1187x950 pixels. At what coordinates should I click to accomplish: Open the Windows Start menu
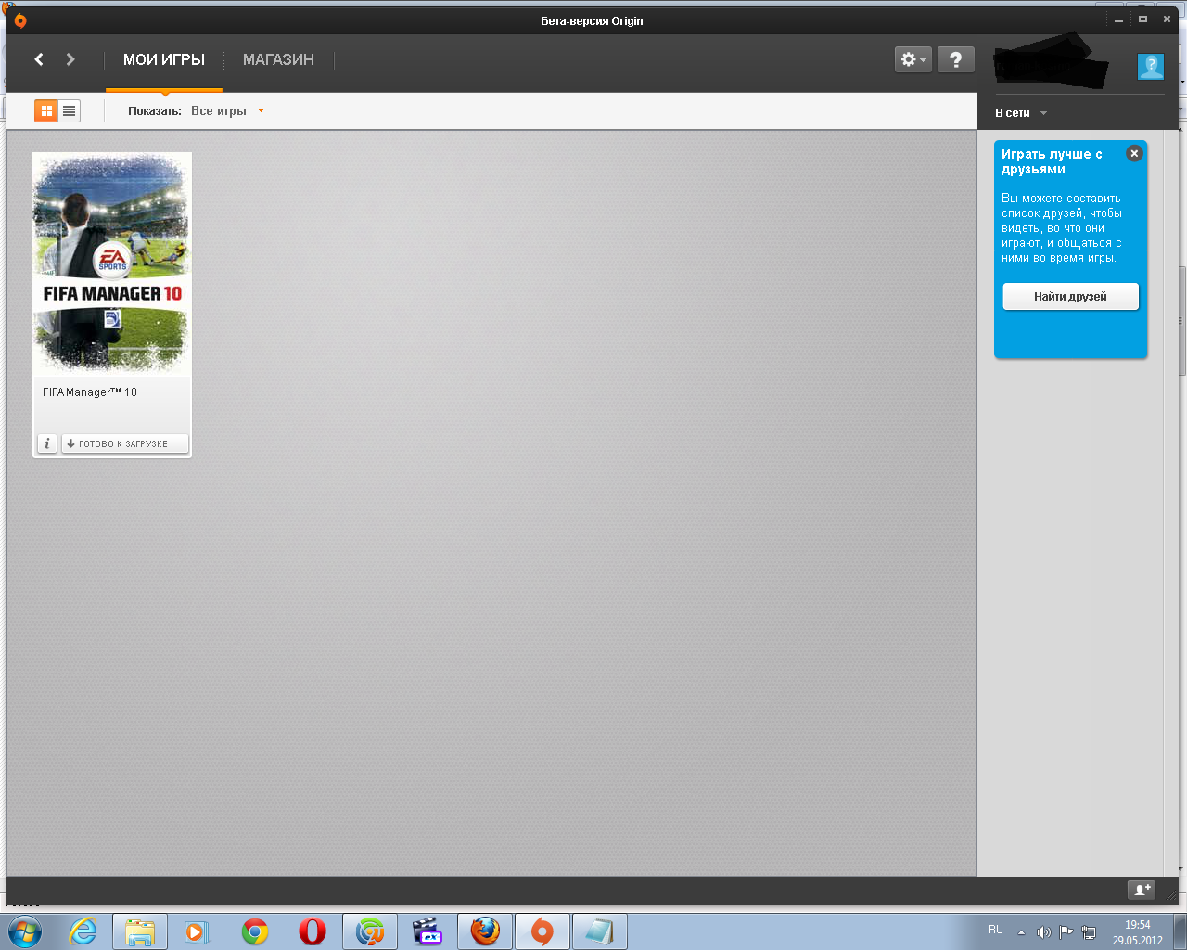[23, 931]
